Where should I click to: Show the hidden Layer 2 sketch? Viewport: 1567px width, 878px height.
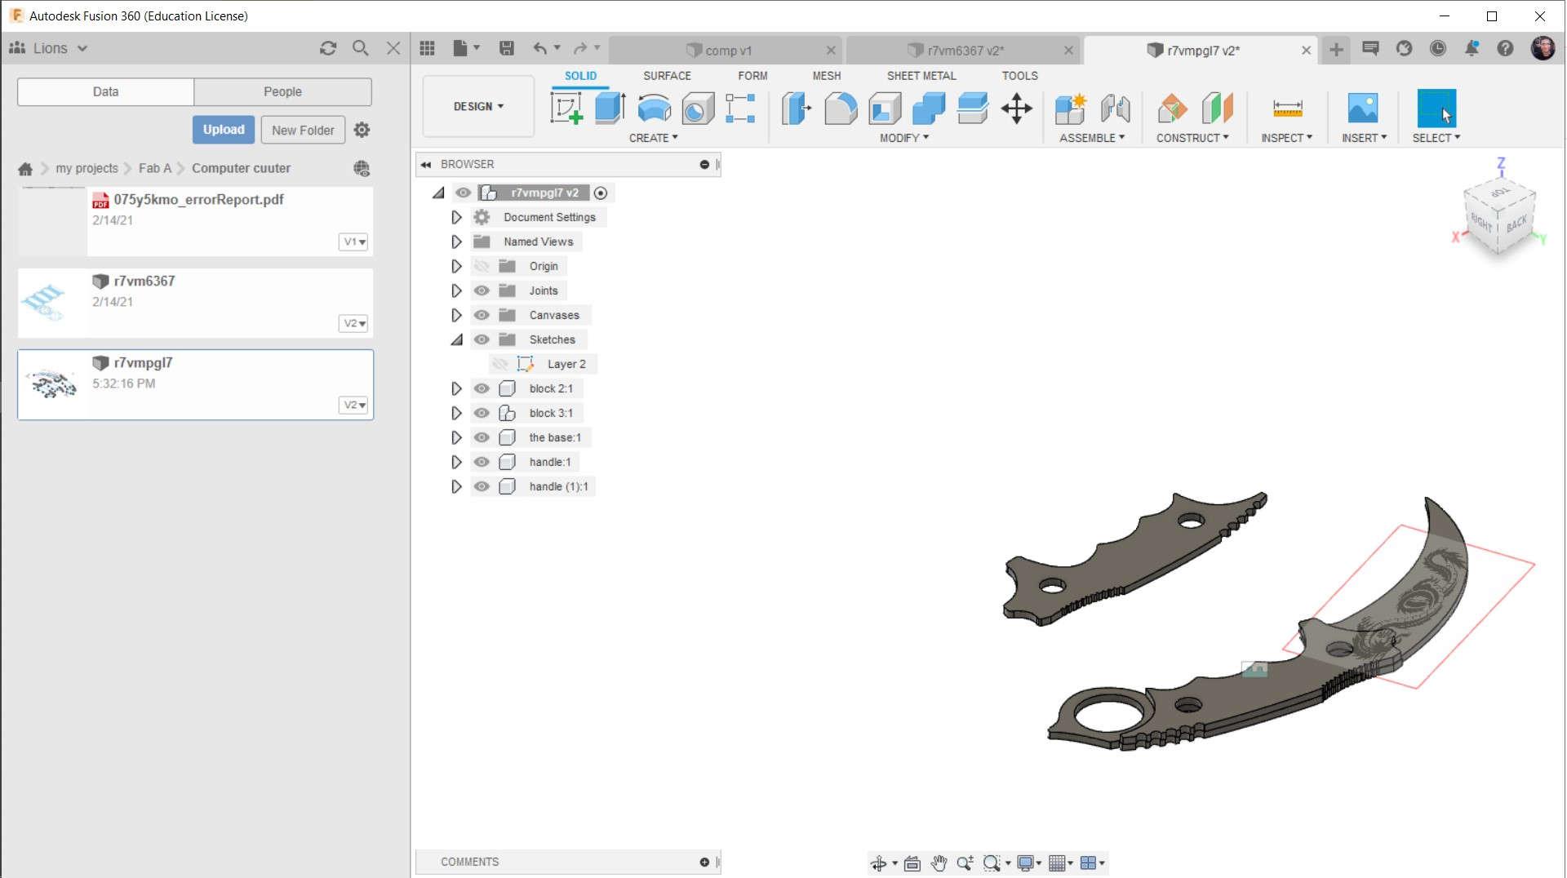499,364
